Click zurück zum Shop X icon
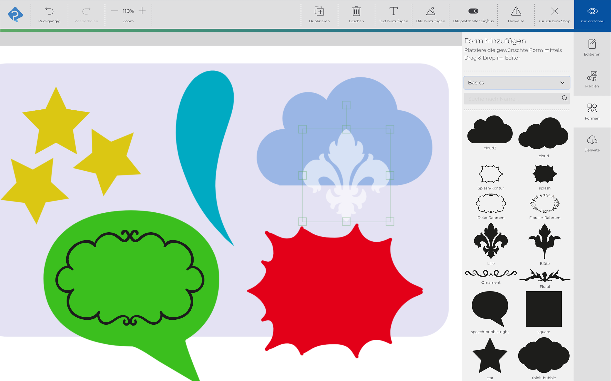611x381 pixels. pos(554,11)
